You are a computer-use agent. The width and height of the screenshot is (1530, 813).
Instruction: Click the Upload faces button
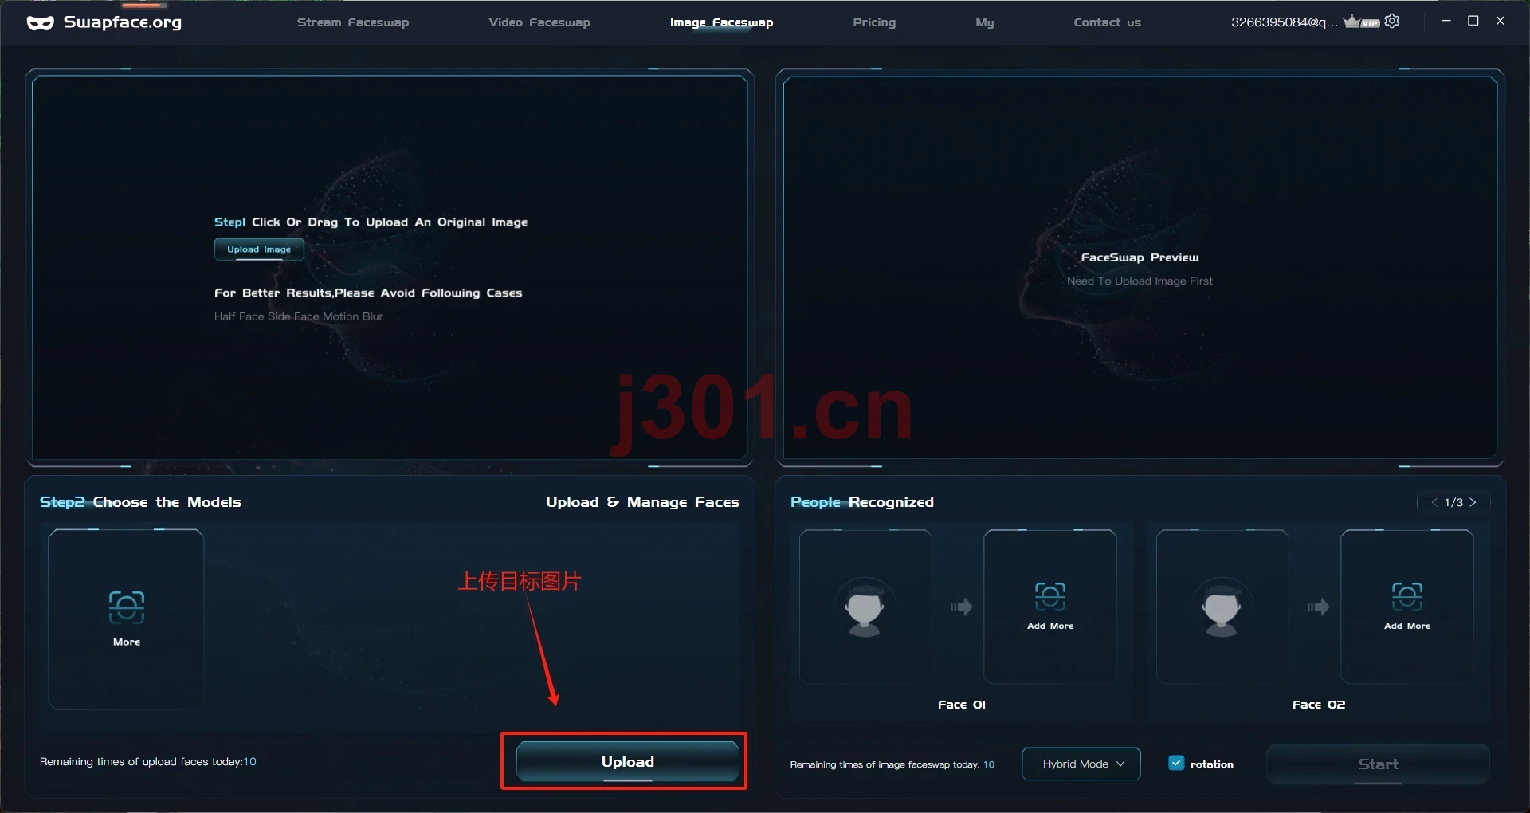point(628,762)
